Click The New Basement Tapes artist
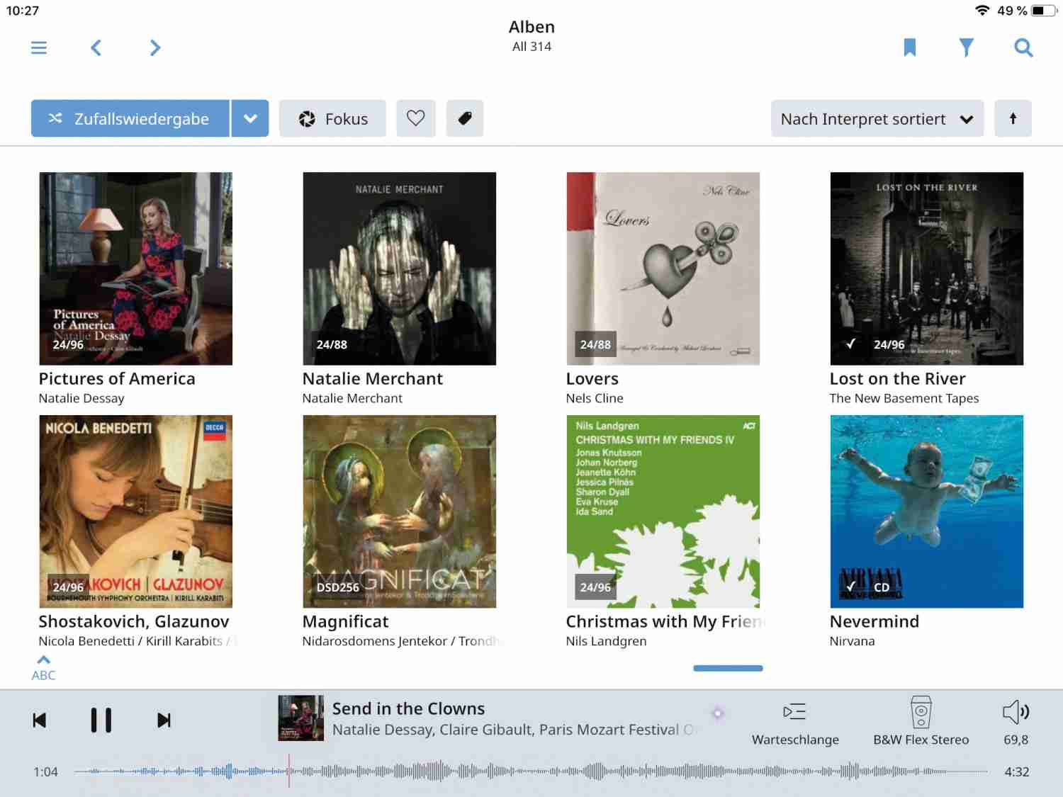 pos(904,398)
